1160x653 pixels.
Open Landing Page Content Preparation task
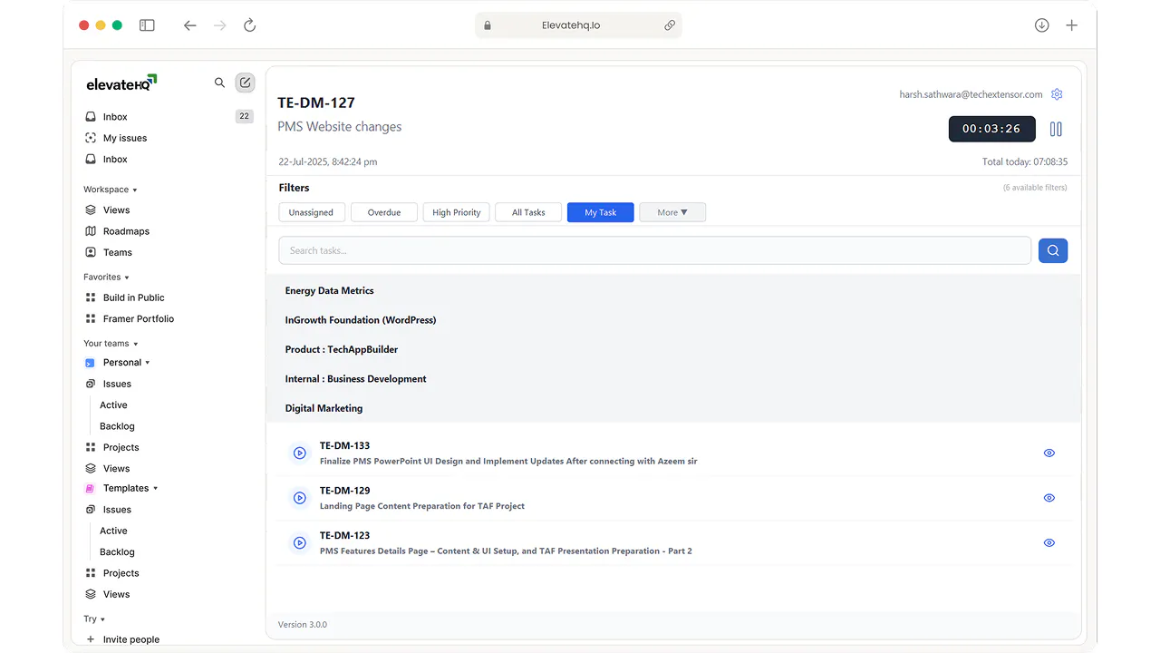(x=422, y=506)
